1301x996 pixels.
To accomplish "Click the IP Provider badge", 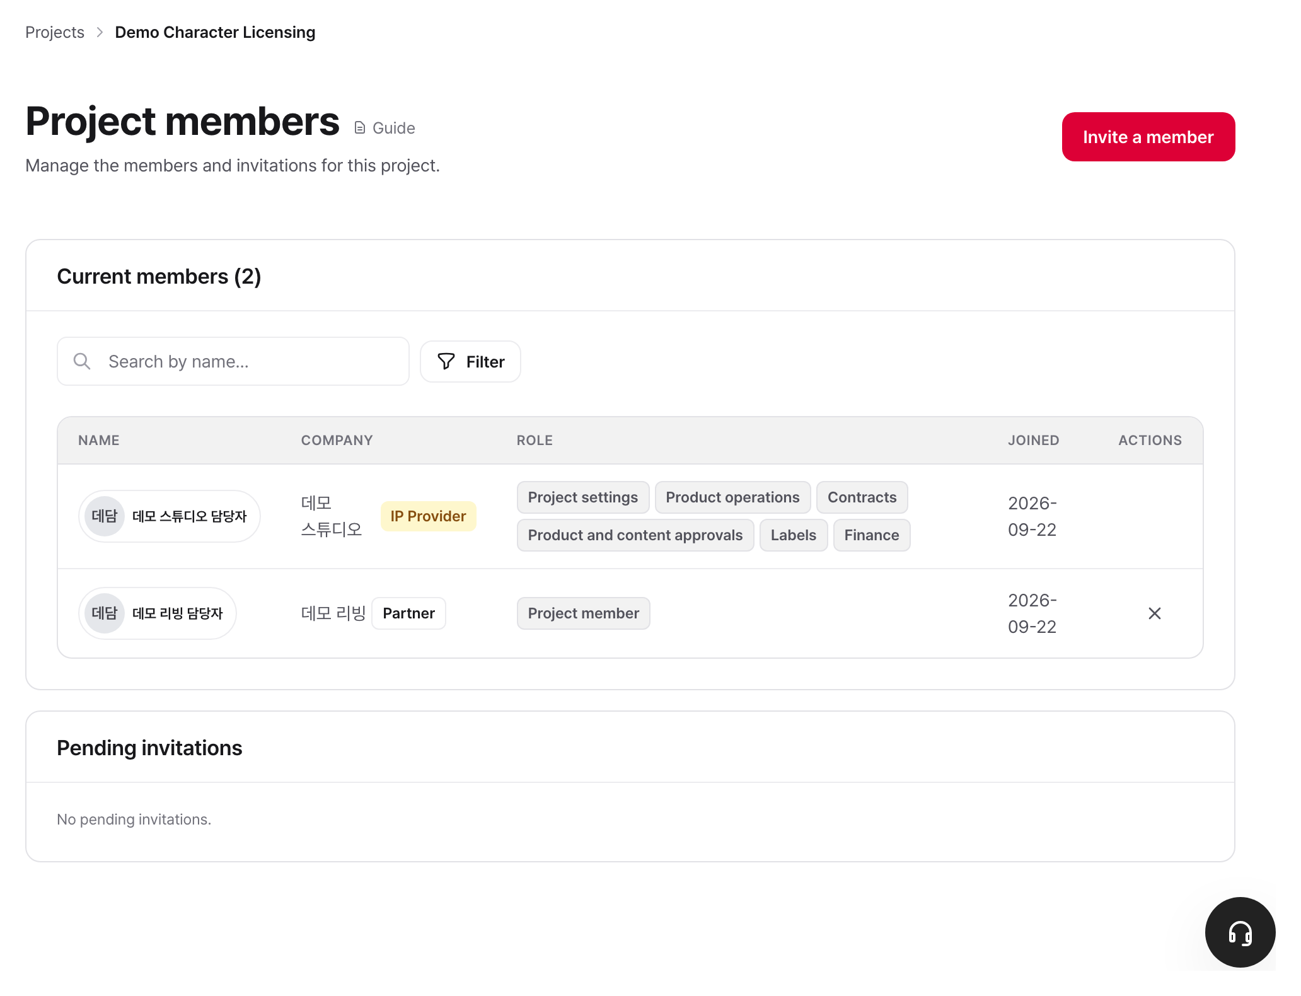I will [x=428, y=516].
